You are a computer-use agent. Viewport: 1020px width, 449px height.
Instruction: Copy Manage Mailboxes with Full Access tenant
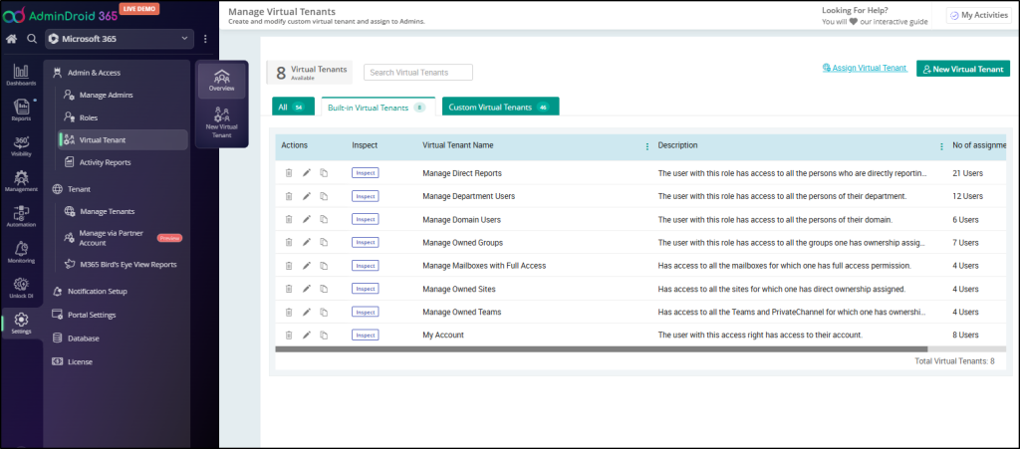[324, 265]
